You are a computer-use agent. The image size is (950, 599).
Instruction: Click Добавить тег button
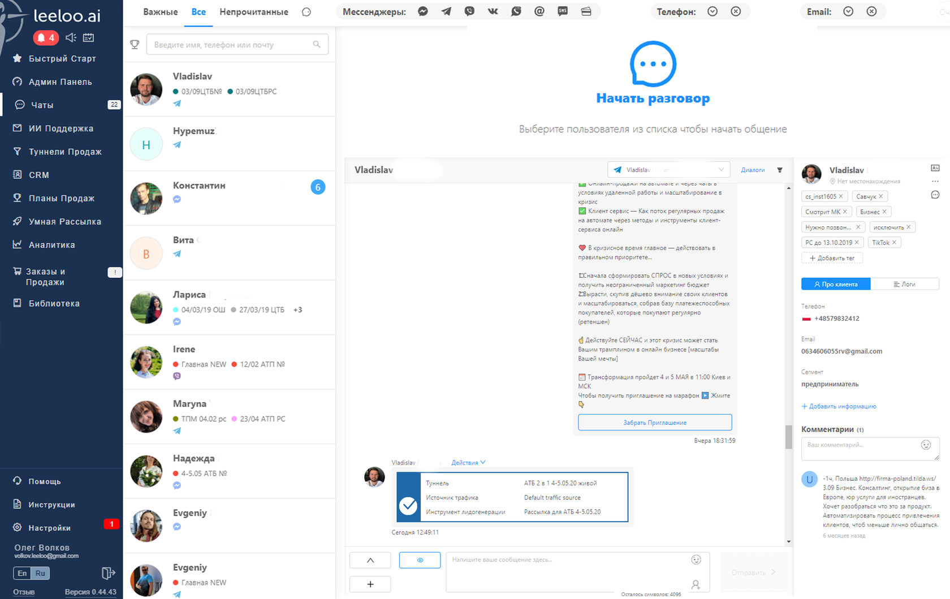coord(832,258)
